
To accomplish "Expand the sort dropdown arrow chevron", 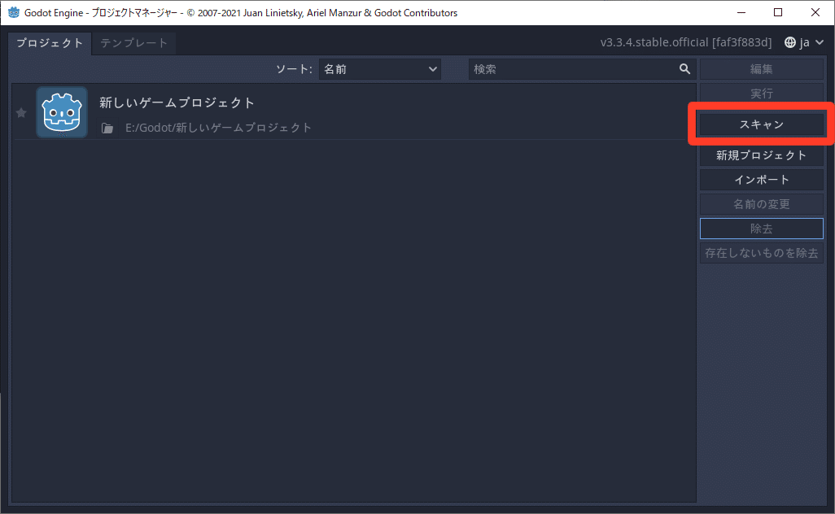I will tap(433, 69).
